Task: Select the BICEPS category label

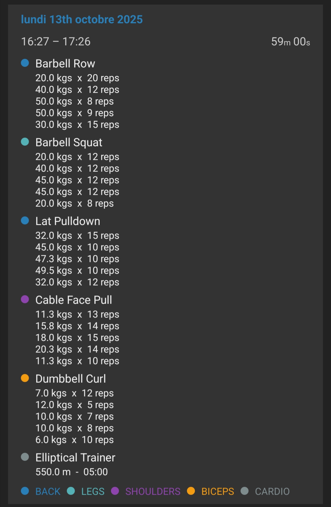Action: tap(218, 491)
